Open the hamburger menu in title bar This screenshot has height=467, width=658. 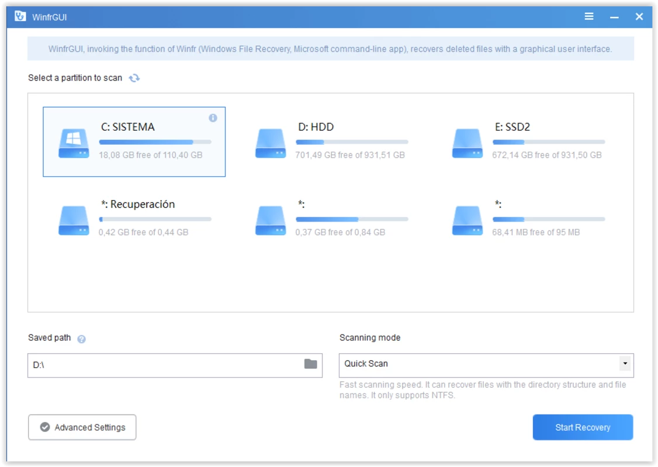coord(589,16)
